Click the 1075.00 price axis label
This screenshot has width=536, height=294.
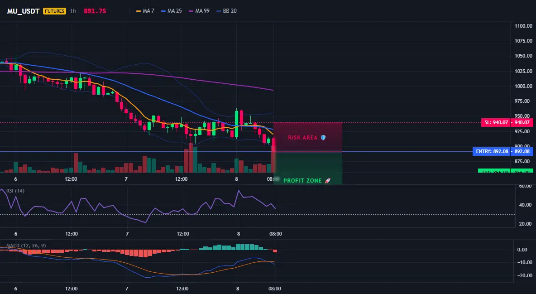(523, 41)
